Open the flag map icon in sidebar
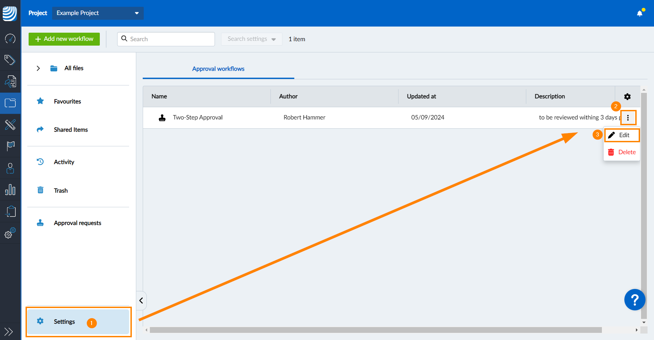Viewport: 654px width, 340px height. pos(10,146)
